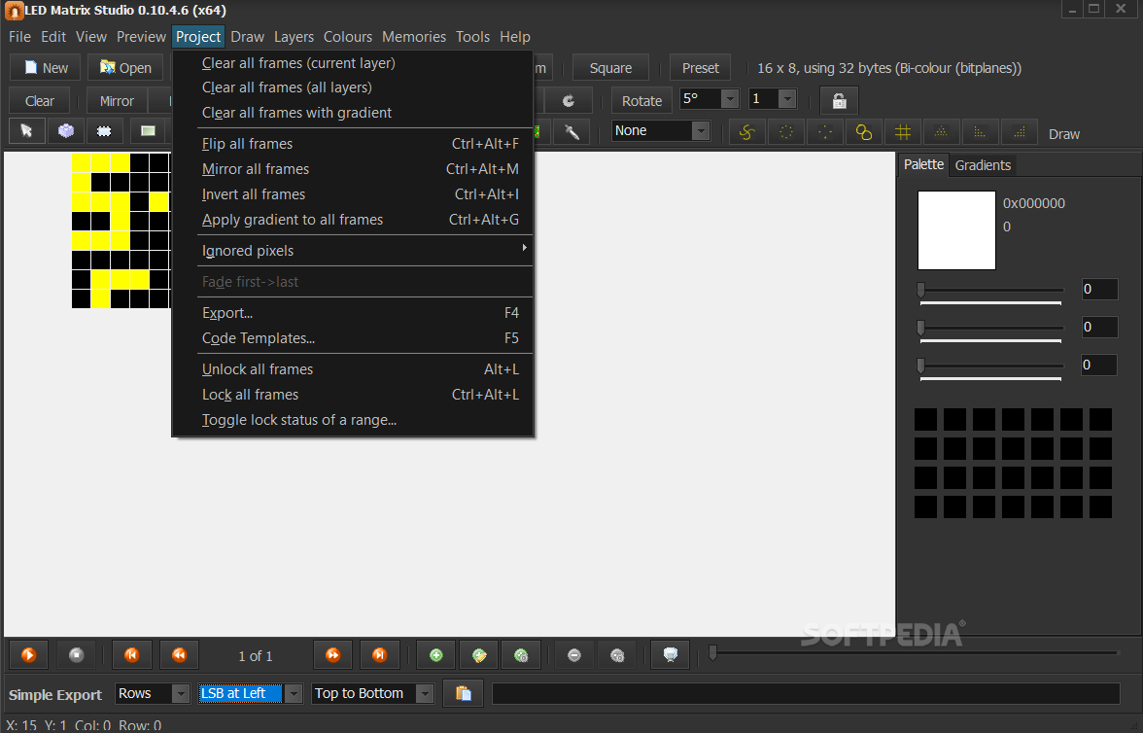Toggle the yellow grid hash icon
The width and height of the screenshot is (1143, 733).
902,132
